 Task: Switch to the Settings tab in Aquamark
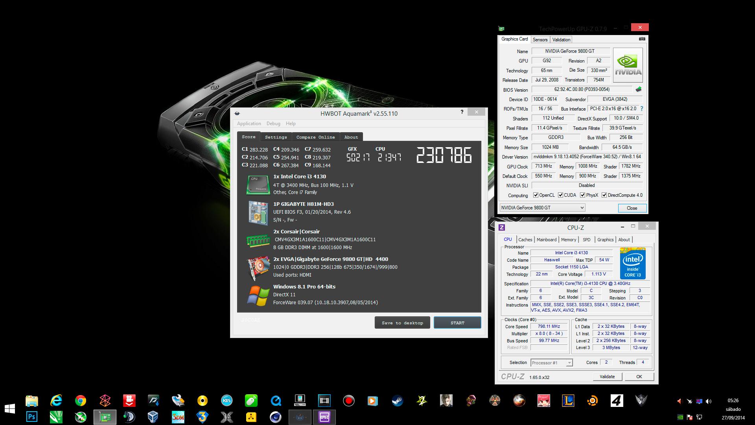tap(276, 137)
